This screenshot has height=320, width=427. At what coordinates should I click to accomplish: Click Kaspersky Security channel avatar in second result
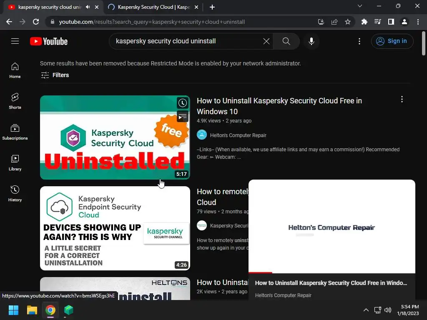click(x=202, y=225)
